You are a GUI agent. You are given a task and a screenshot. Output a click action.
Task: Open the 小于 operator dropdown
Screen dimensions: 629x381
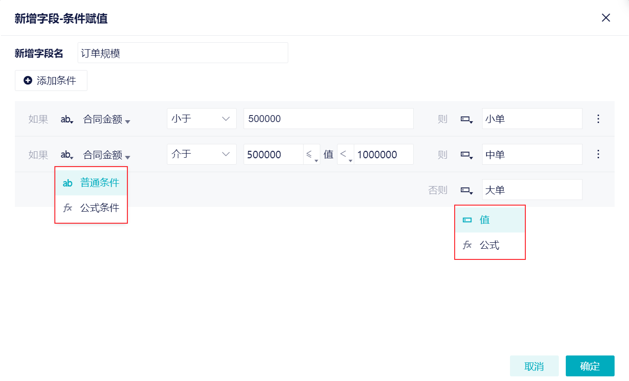coord(201,119)
